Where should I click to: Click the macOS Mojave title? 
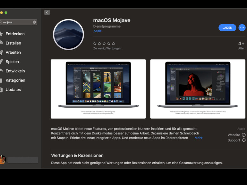coord(112,20)
